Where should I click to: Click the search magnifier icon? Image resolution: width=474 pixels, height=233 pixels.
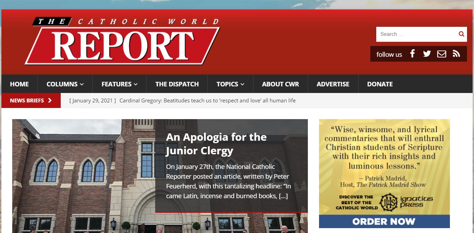pos(461,34)
